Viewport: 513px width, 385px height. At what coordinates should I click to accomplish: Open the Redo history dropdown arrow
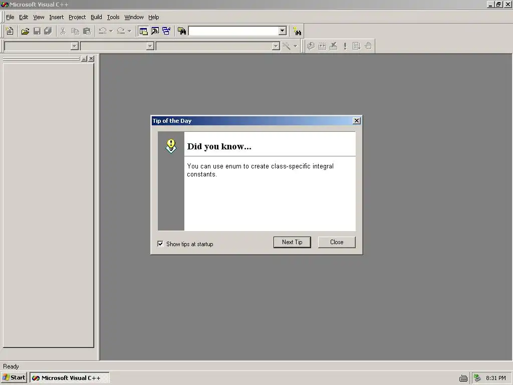[130, 31]
